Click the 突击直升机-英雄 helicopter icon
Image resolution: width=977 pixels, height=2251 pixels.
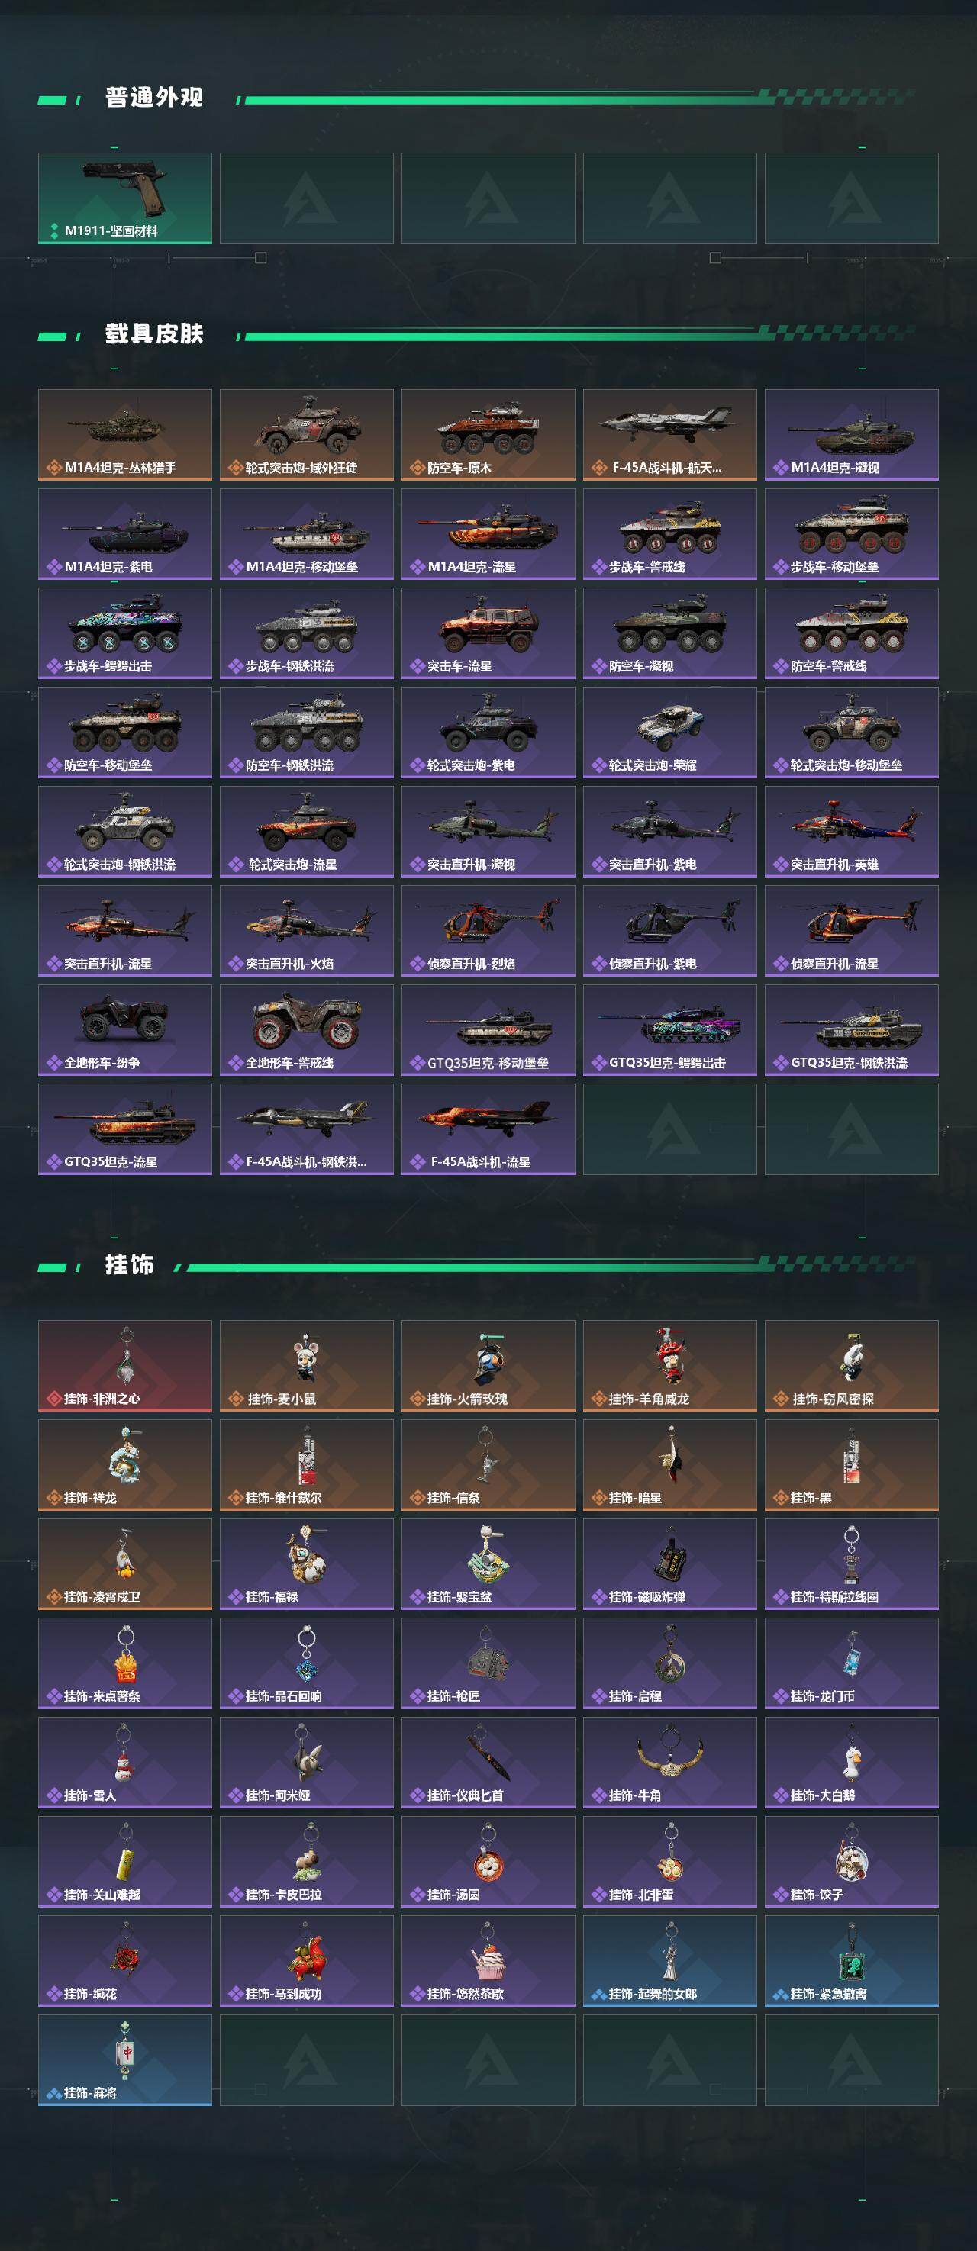851,831
